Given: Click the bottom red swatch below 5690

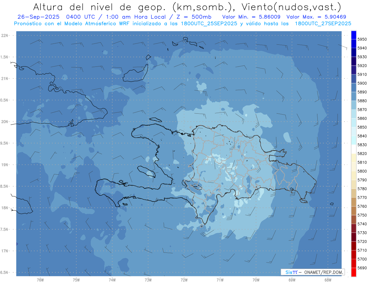Looking at the screenshot, I should [x=354, y=272].
